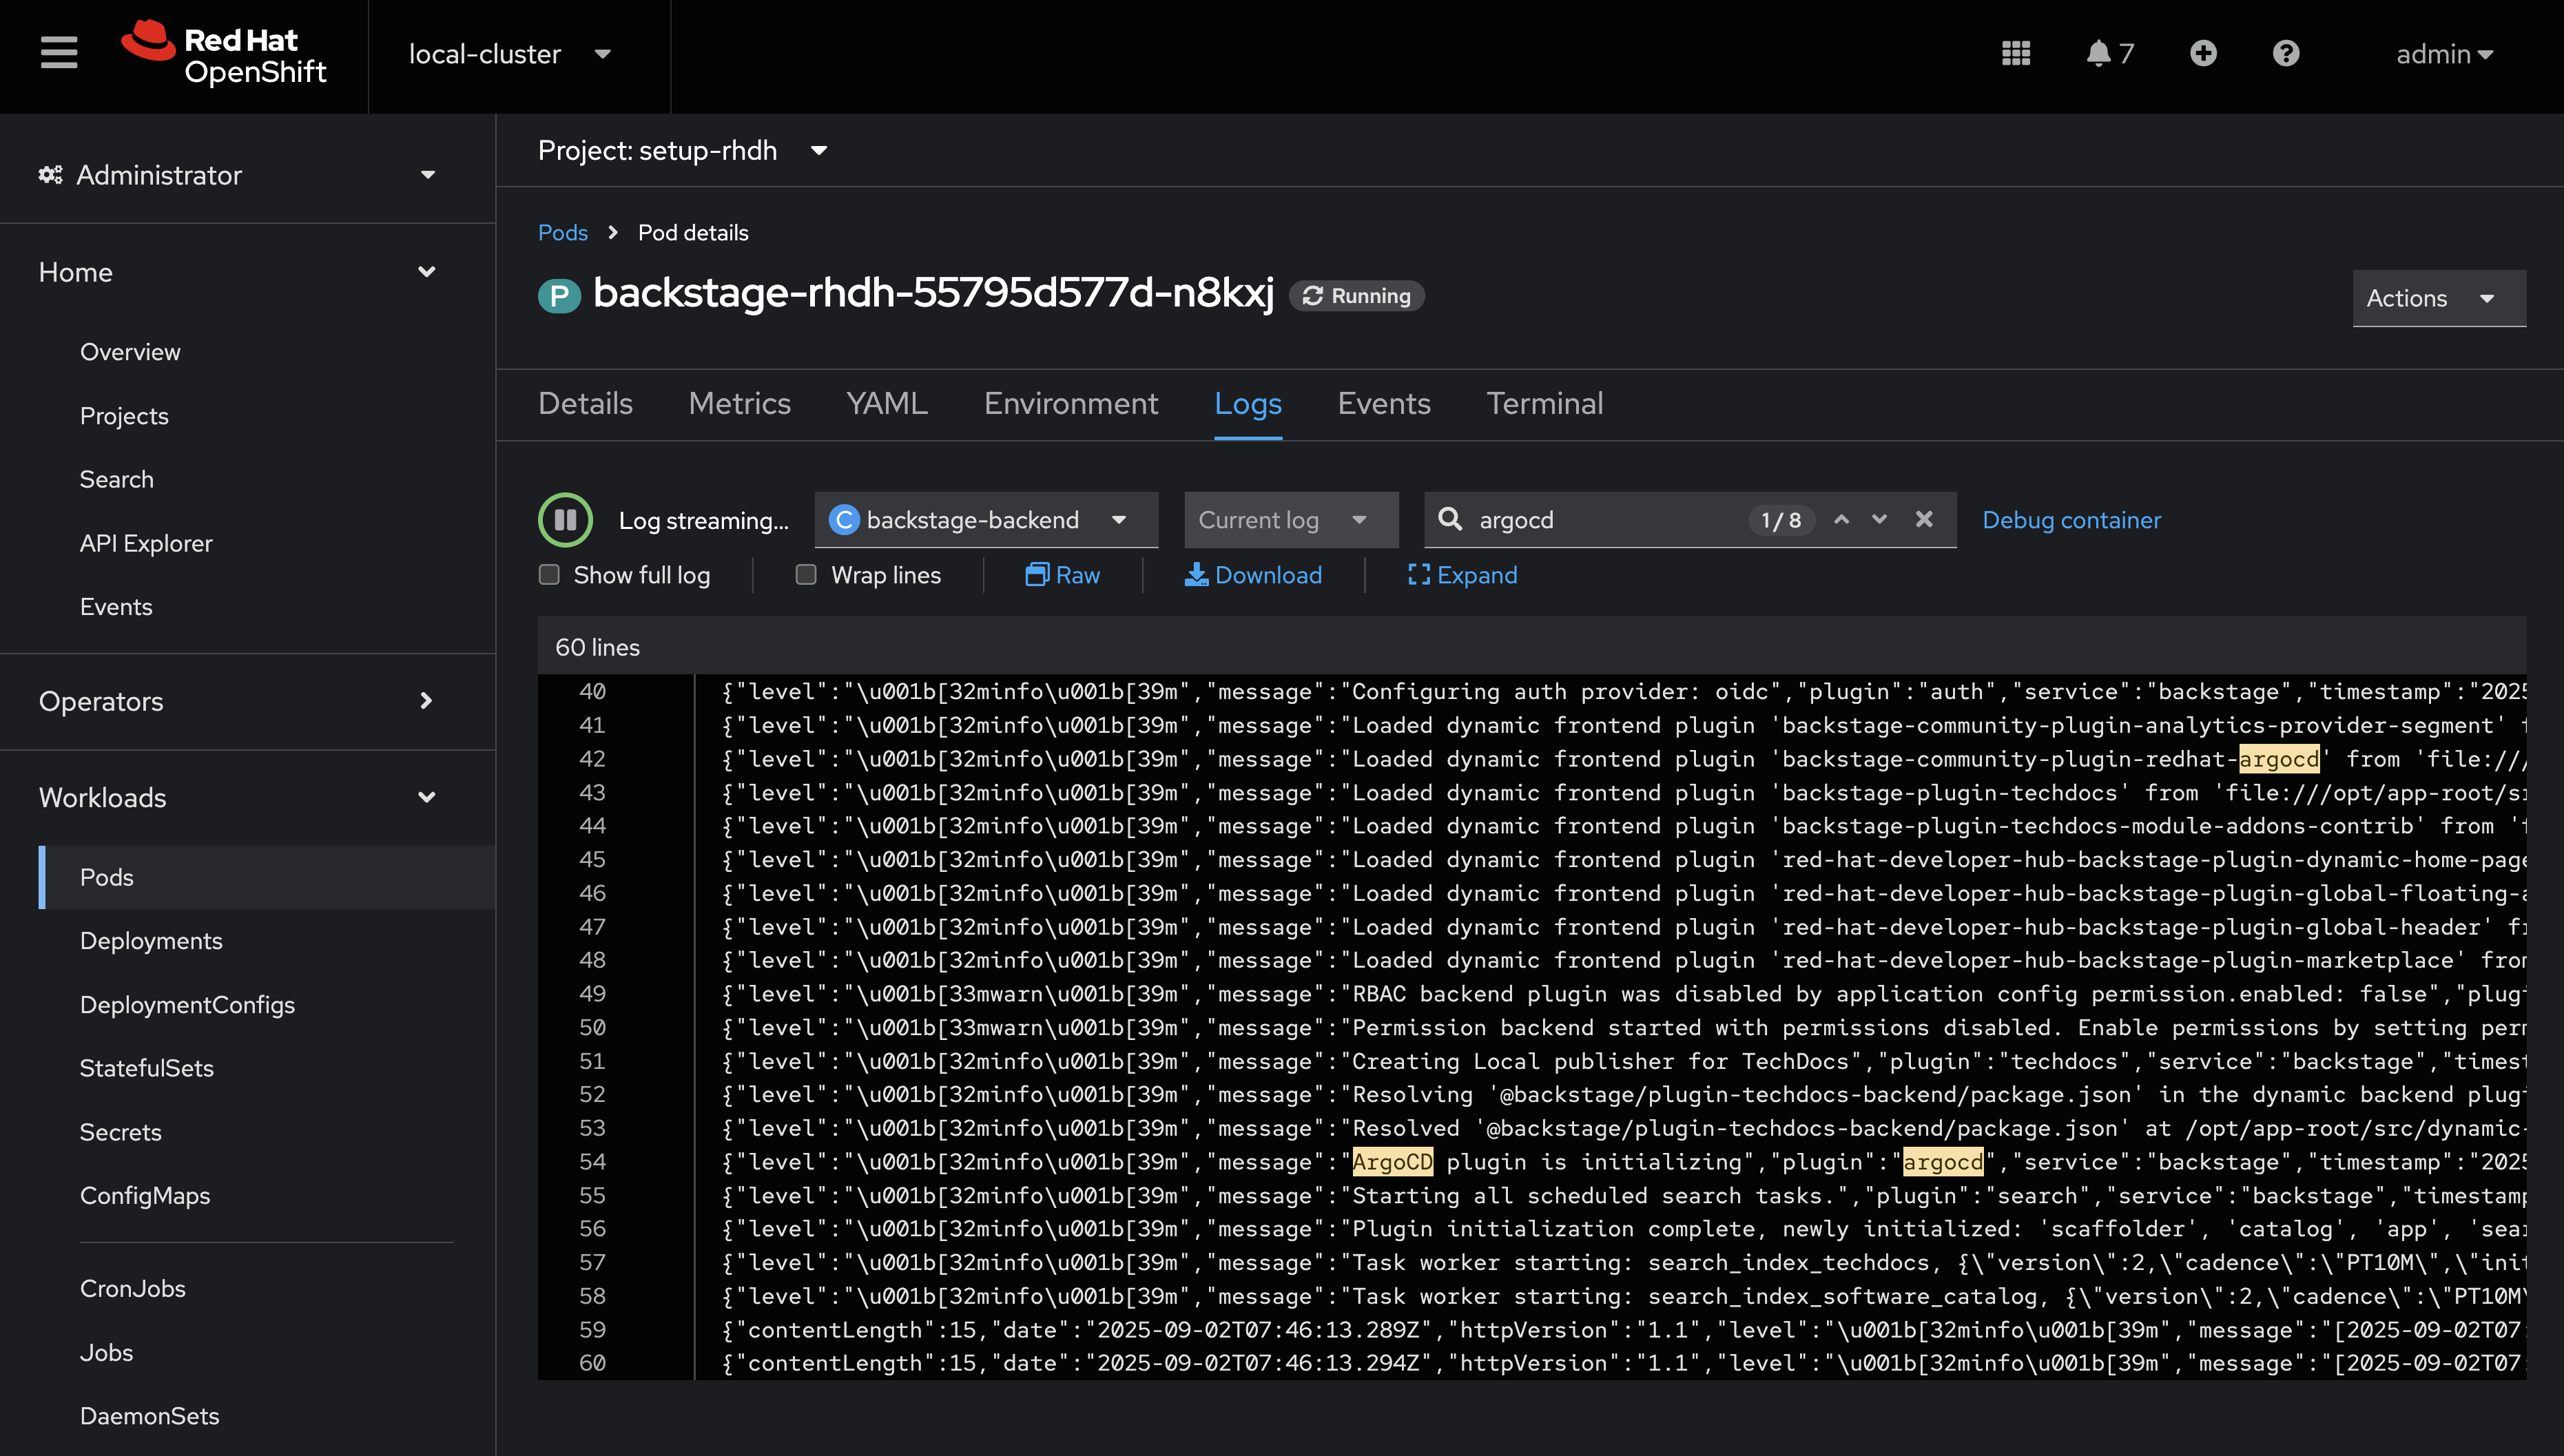Collapse the Home navigation section
The image size is (2564, 1456).
pyautogui.click(x=237, y=272)
